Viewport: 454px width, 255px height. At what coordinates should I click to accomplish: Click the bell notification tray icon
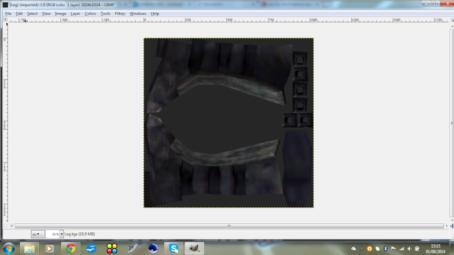click(x=361, y=249)
